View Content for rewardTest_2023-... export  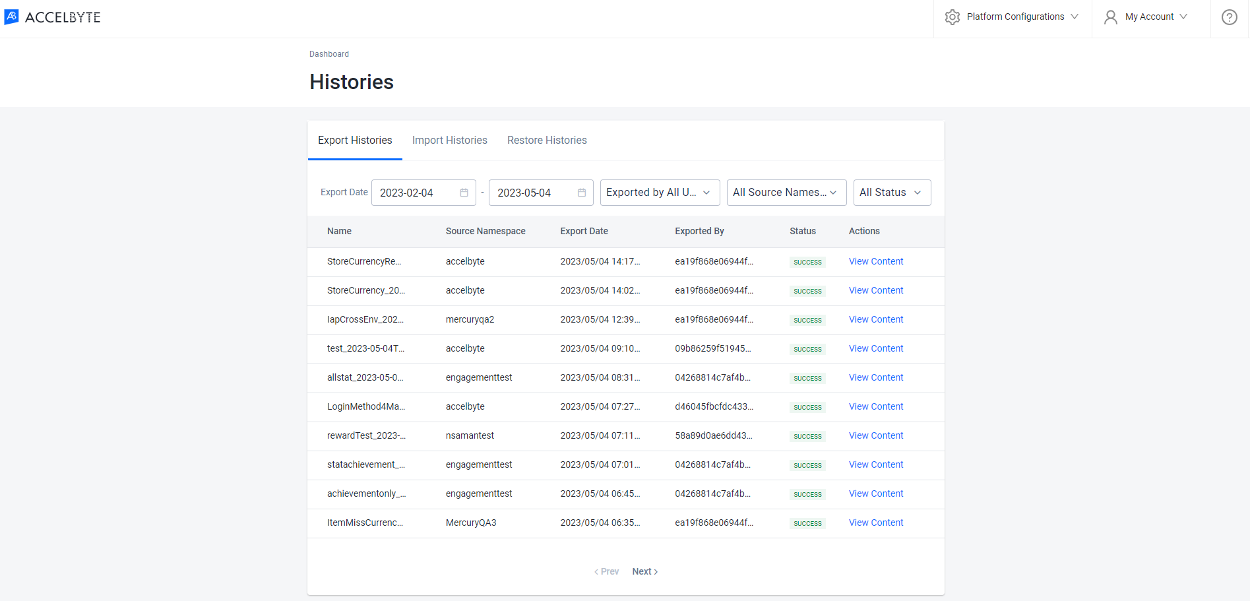pyautogui.click(x=876, y=436)
